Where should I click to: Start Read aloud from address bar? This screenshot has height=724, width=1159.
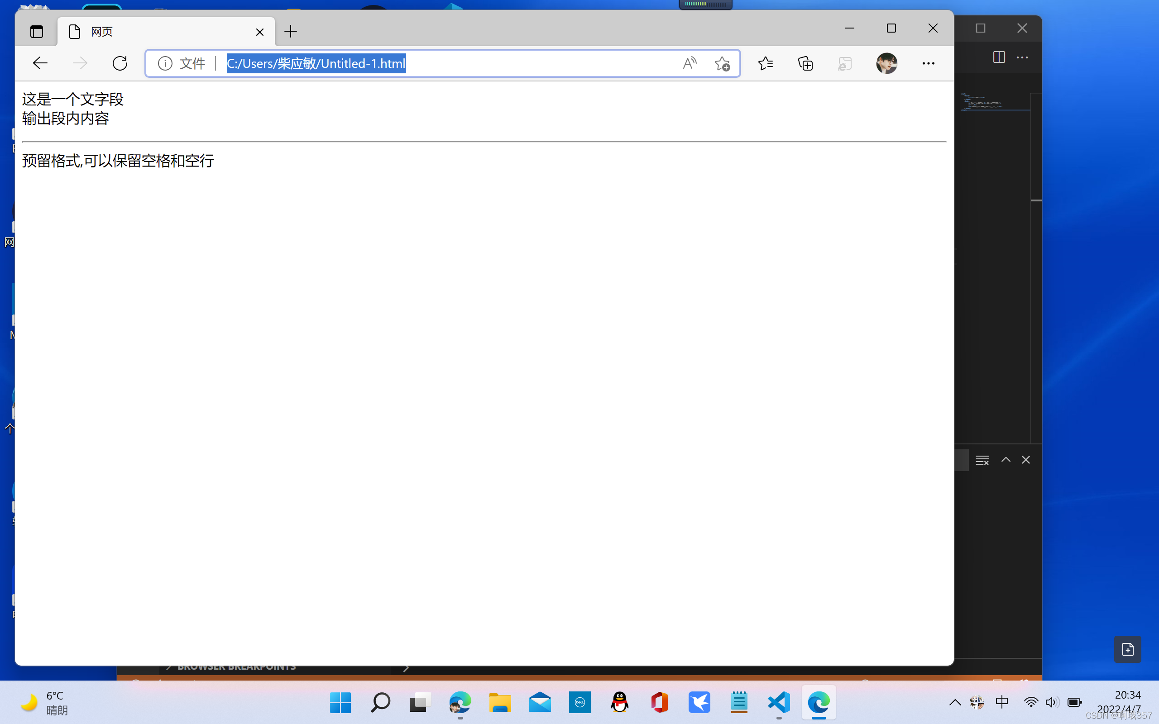(690, 63)
